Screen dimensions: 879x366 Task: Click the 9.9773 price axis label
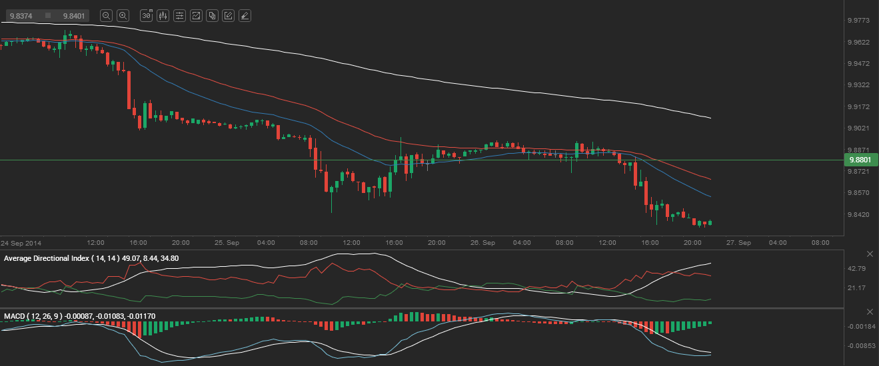click(857, 21)
